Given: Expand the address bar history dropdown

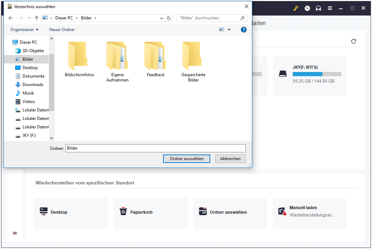Looking at the screenshot, I should point(162,18).
